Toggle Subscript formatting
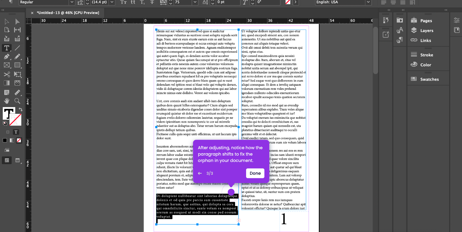The height and width of the screenshot is (232, 462). (142, 2)
